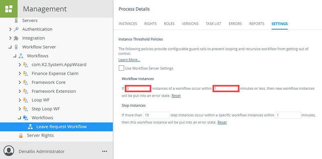The width and height of the screenshot is (322, 159).
Task: Open the three-dot user options menu
Action: coord(105,151)
